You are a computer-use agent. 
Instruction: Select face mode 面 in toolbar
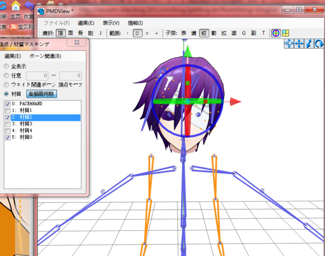point(71,33)
